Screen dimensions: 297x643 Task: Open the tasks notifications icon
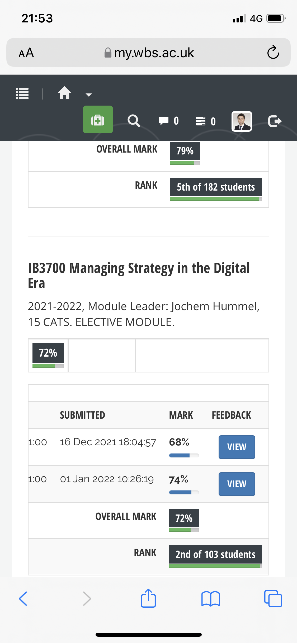205,121
